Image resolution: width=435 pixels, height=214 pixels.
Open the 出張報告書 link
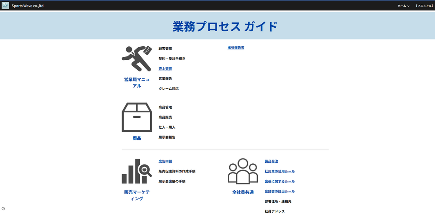click(236, 48)
